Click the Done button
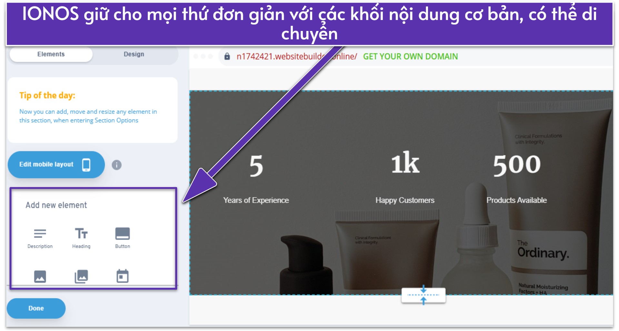 (x=36, y=308)
